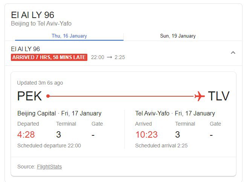Click the arrived time 10:23

click(146, 135)
